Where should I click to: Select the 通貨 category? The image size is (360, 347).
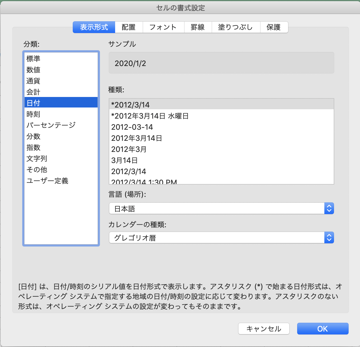coord(33,81)
